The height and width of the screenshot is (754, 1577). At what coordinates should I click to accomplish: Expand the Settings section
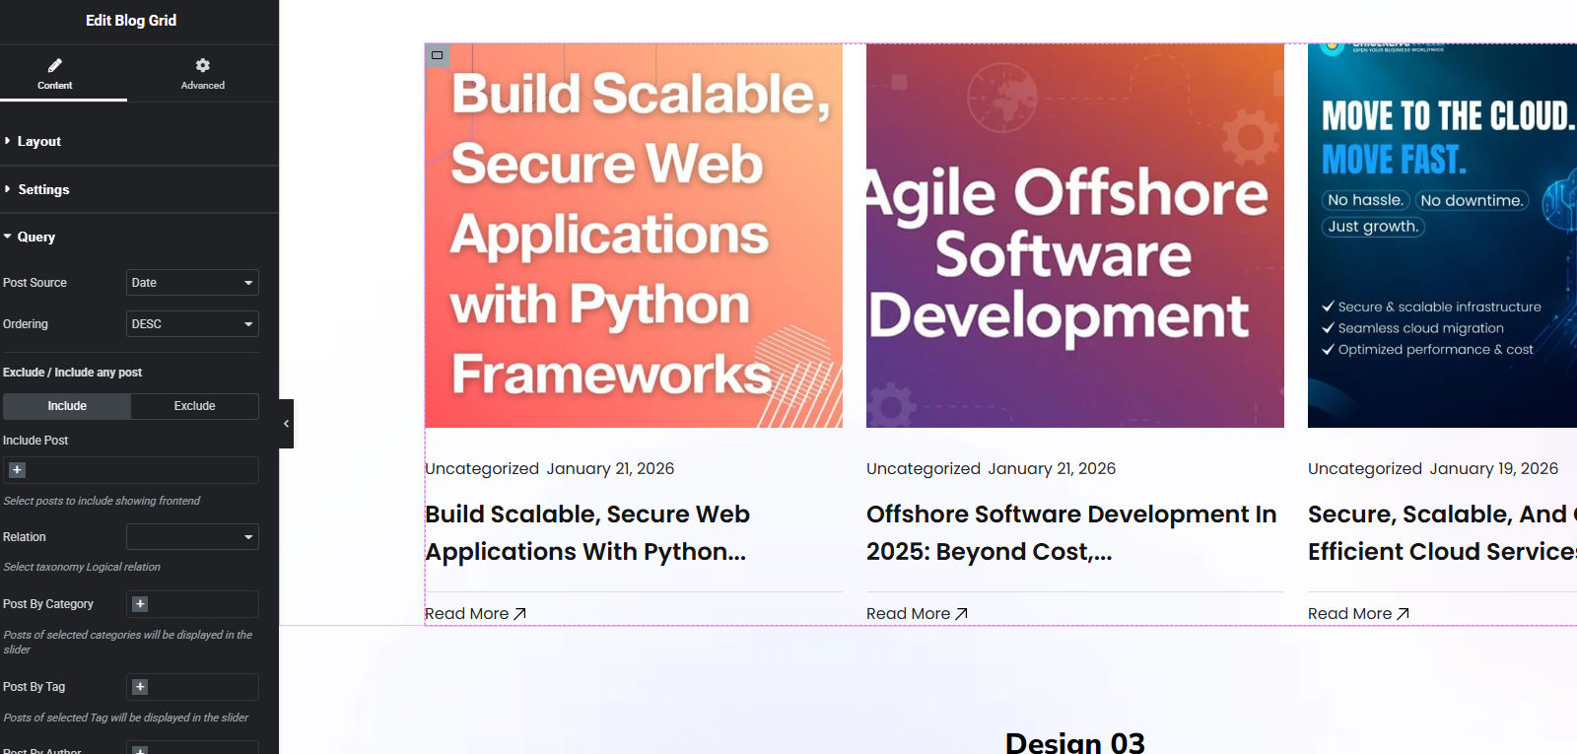point(43,190)
